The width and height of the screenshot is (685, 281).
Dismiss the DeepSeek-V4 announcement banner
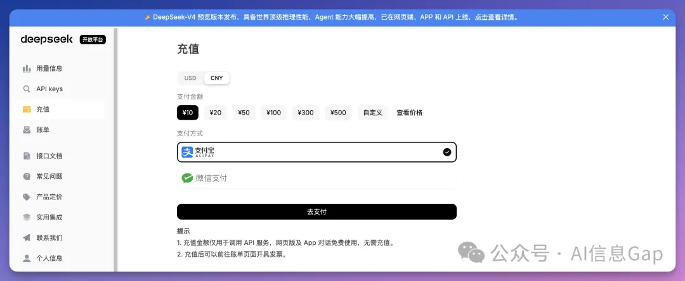pyautogui.click(x=666, y=17)
